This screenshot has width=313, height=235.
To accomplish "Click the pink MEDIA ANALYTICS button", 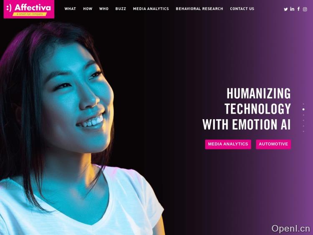I will pos(228,144).
